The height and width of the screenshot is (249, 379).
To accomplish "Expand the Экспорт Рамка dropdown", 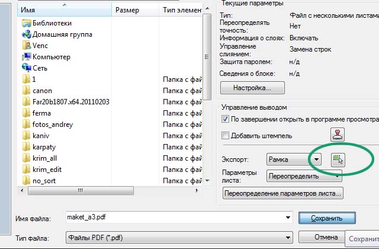I will coord(317,159).
